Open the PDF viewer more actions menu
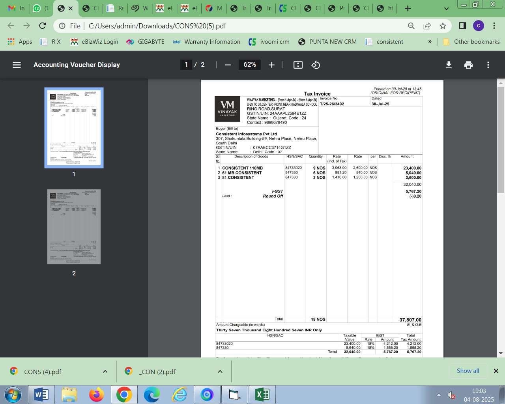The width and height of the screenshot is (505, 404). point(488,65)
